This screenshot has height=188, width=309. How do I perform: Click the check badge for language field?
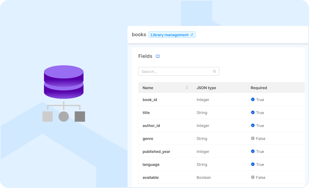click(253, 164)
